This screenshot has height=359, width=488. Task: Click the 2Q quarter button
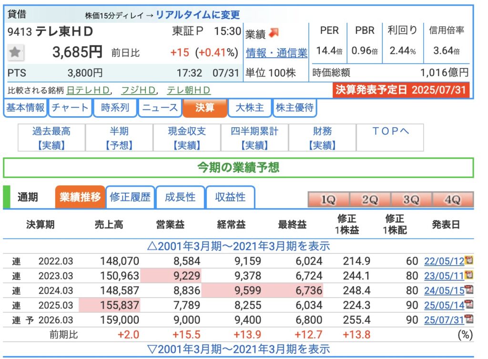(370, 199)
